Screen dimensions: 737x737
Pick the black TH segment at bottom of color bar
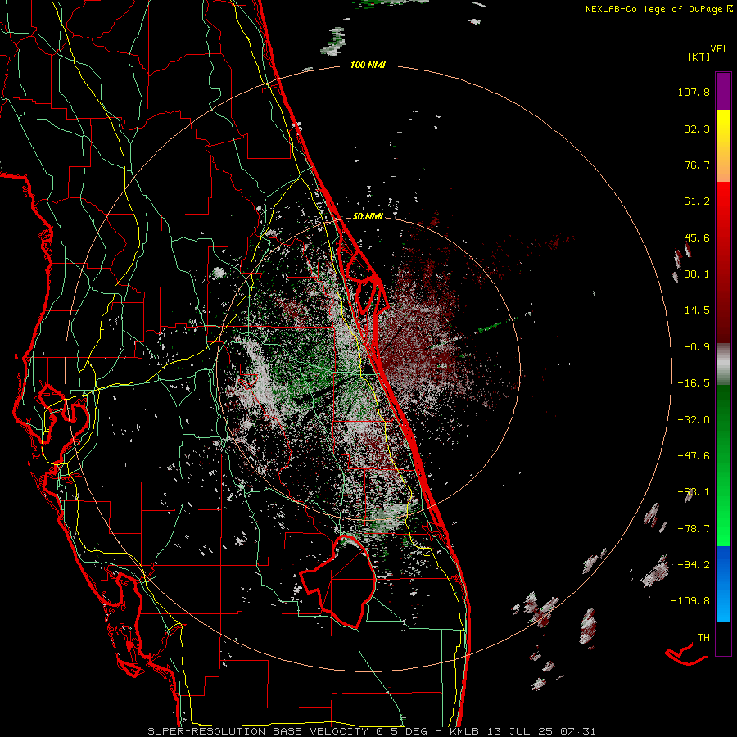(x=723, y=639)
